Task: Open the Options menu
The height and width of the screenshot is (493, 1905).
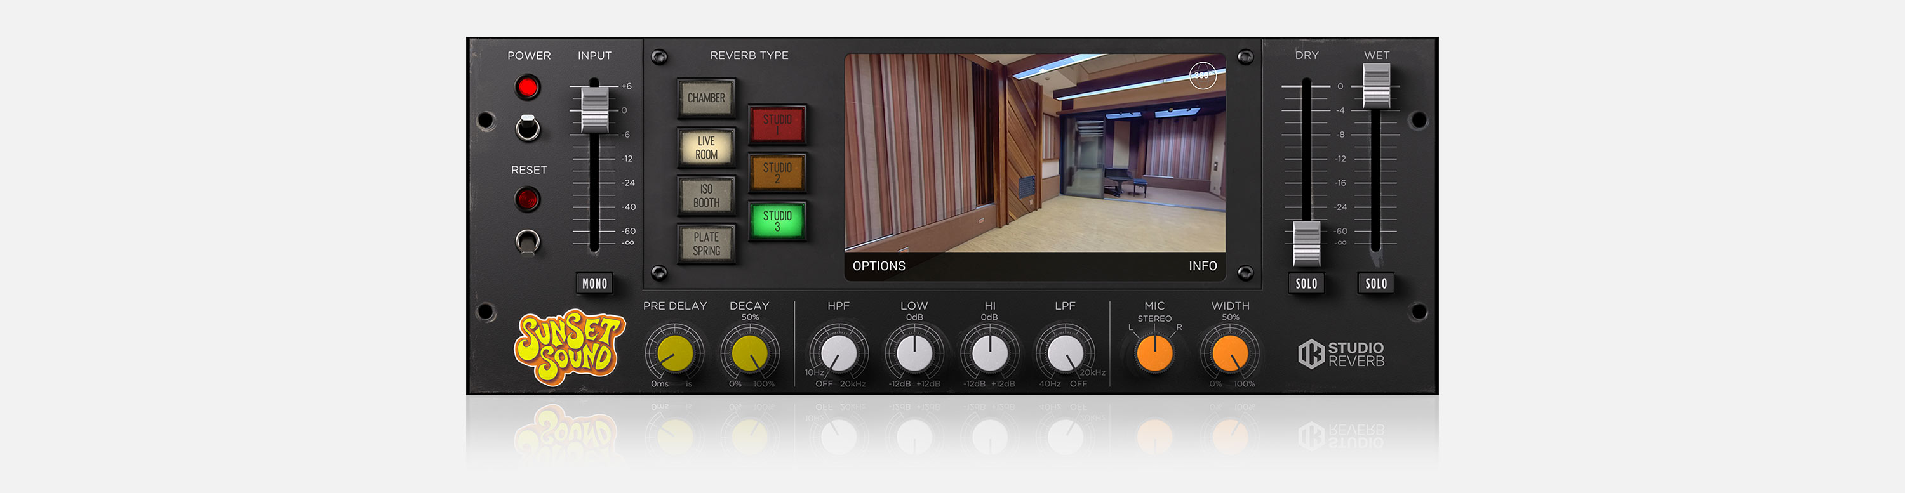Action: click(879, 266)
